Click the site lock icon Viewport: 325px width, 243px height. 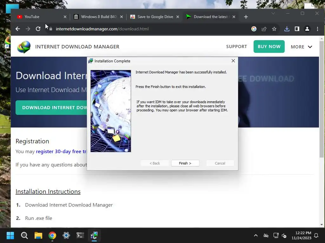pos(51,29)
